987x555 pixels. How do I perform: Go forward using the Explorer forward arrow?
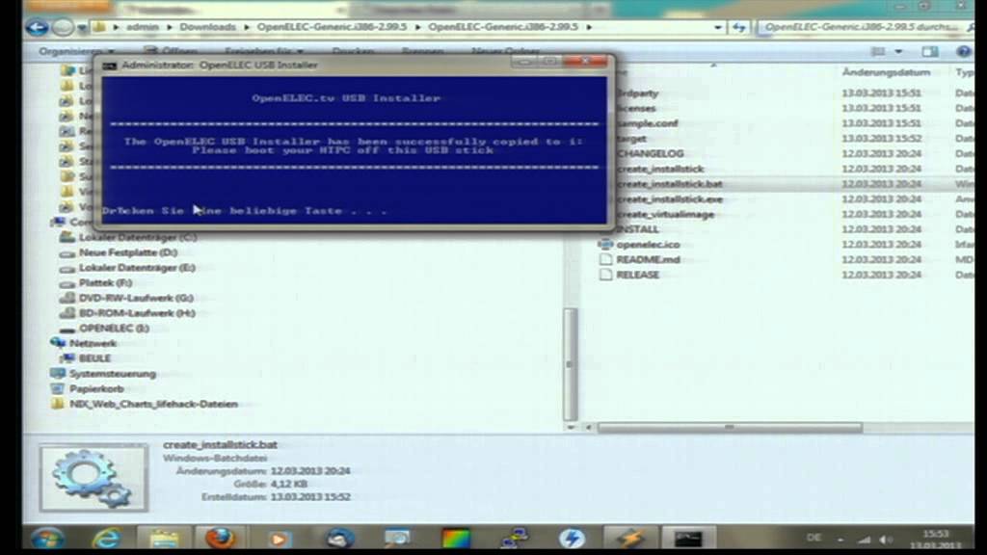click(x=63, y=27)
